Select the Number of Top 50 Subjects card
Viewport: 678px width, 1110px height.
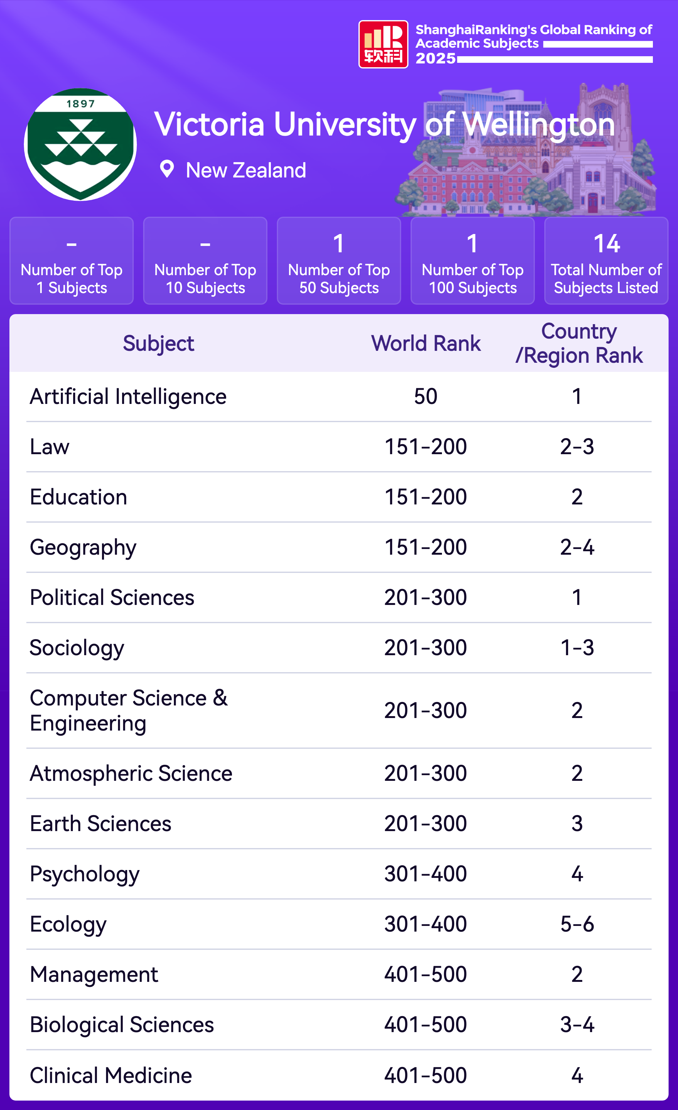339,261
